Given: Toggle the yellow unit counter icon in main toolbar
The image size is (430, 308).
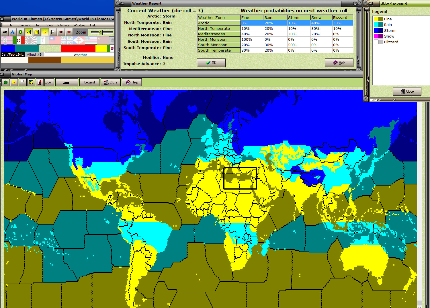Looking at the screenshot, I should tap(29, 32).
